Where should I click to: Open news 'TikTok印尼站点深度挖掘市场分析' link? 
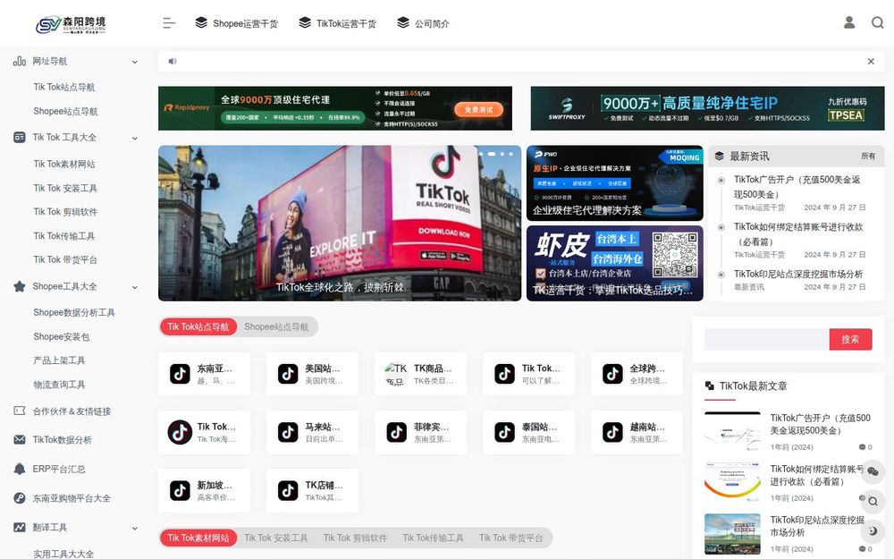798,274
